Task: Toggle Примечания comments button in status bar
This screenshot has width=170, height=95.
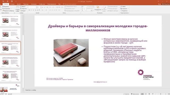Action: click(x=135, y=94)
